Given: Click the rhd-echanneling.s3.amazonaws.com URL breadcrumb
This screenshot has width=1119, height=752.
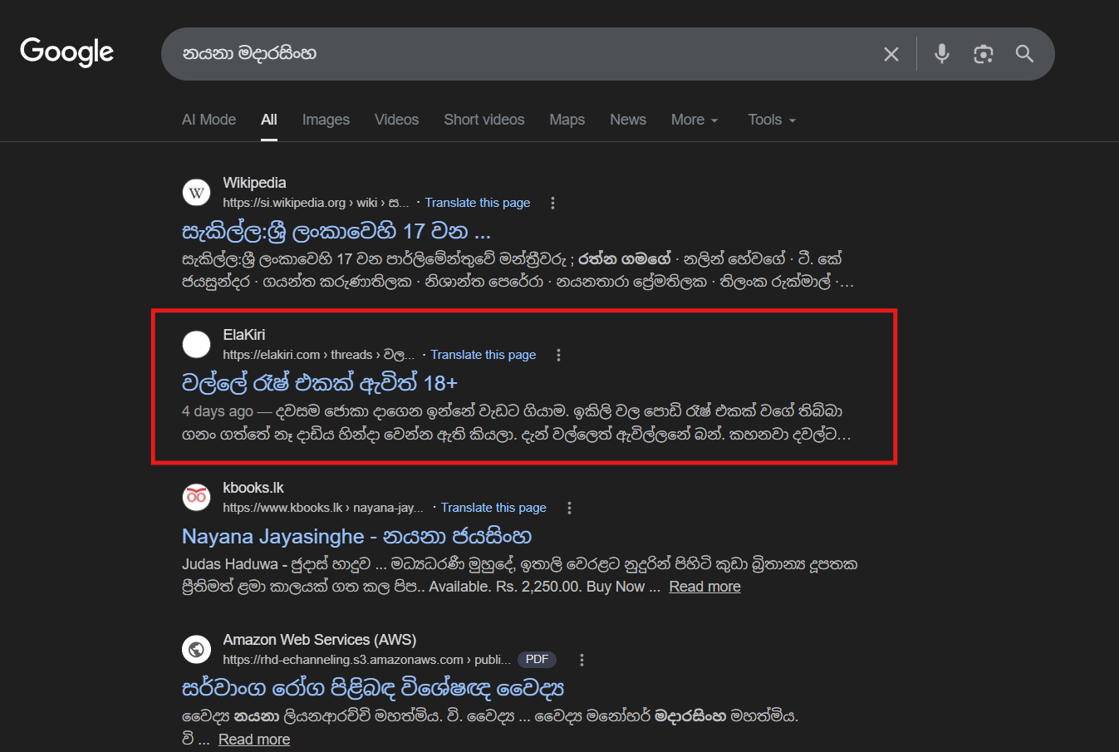Looking at the screenshot, I should point(366,660).
